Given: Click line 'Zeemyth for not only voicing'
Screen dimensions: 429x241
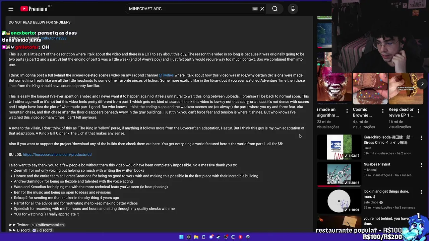Looking at the screenshot, I should point(79,171).
